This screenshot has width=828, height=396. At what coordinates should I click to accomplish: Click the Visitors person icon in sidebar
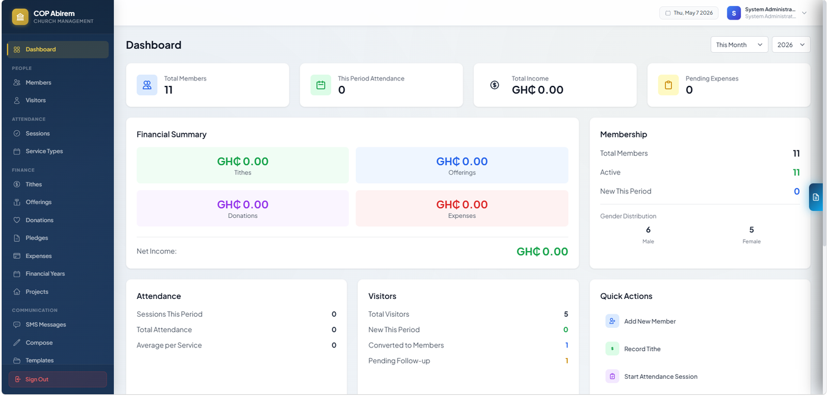[17, 101]
